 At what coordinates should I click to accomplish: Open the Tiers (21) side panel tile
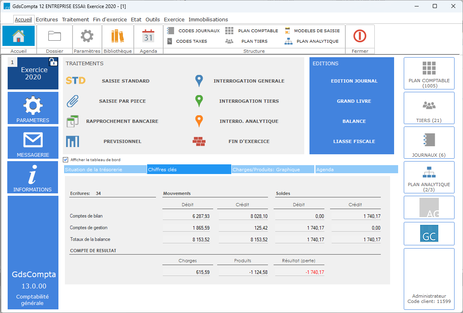(429, 108)
